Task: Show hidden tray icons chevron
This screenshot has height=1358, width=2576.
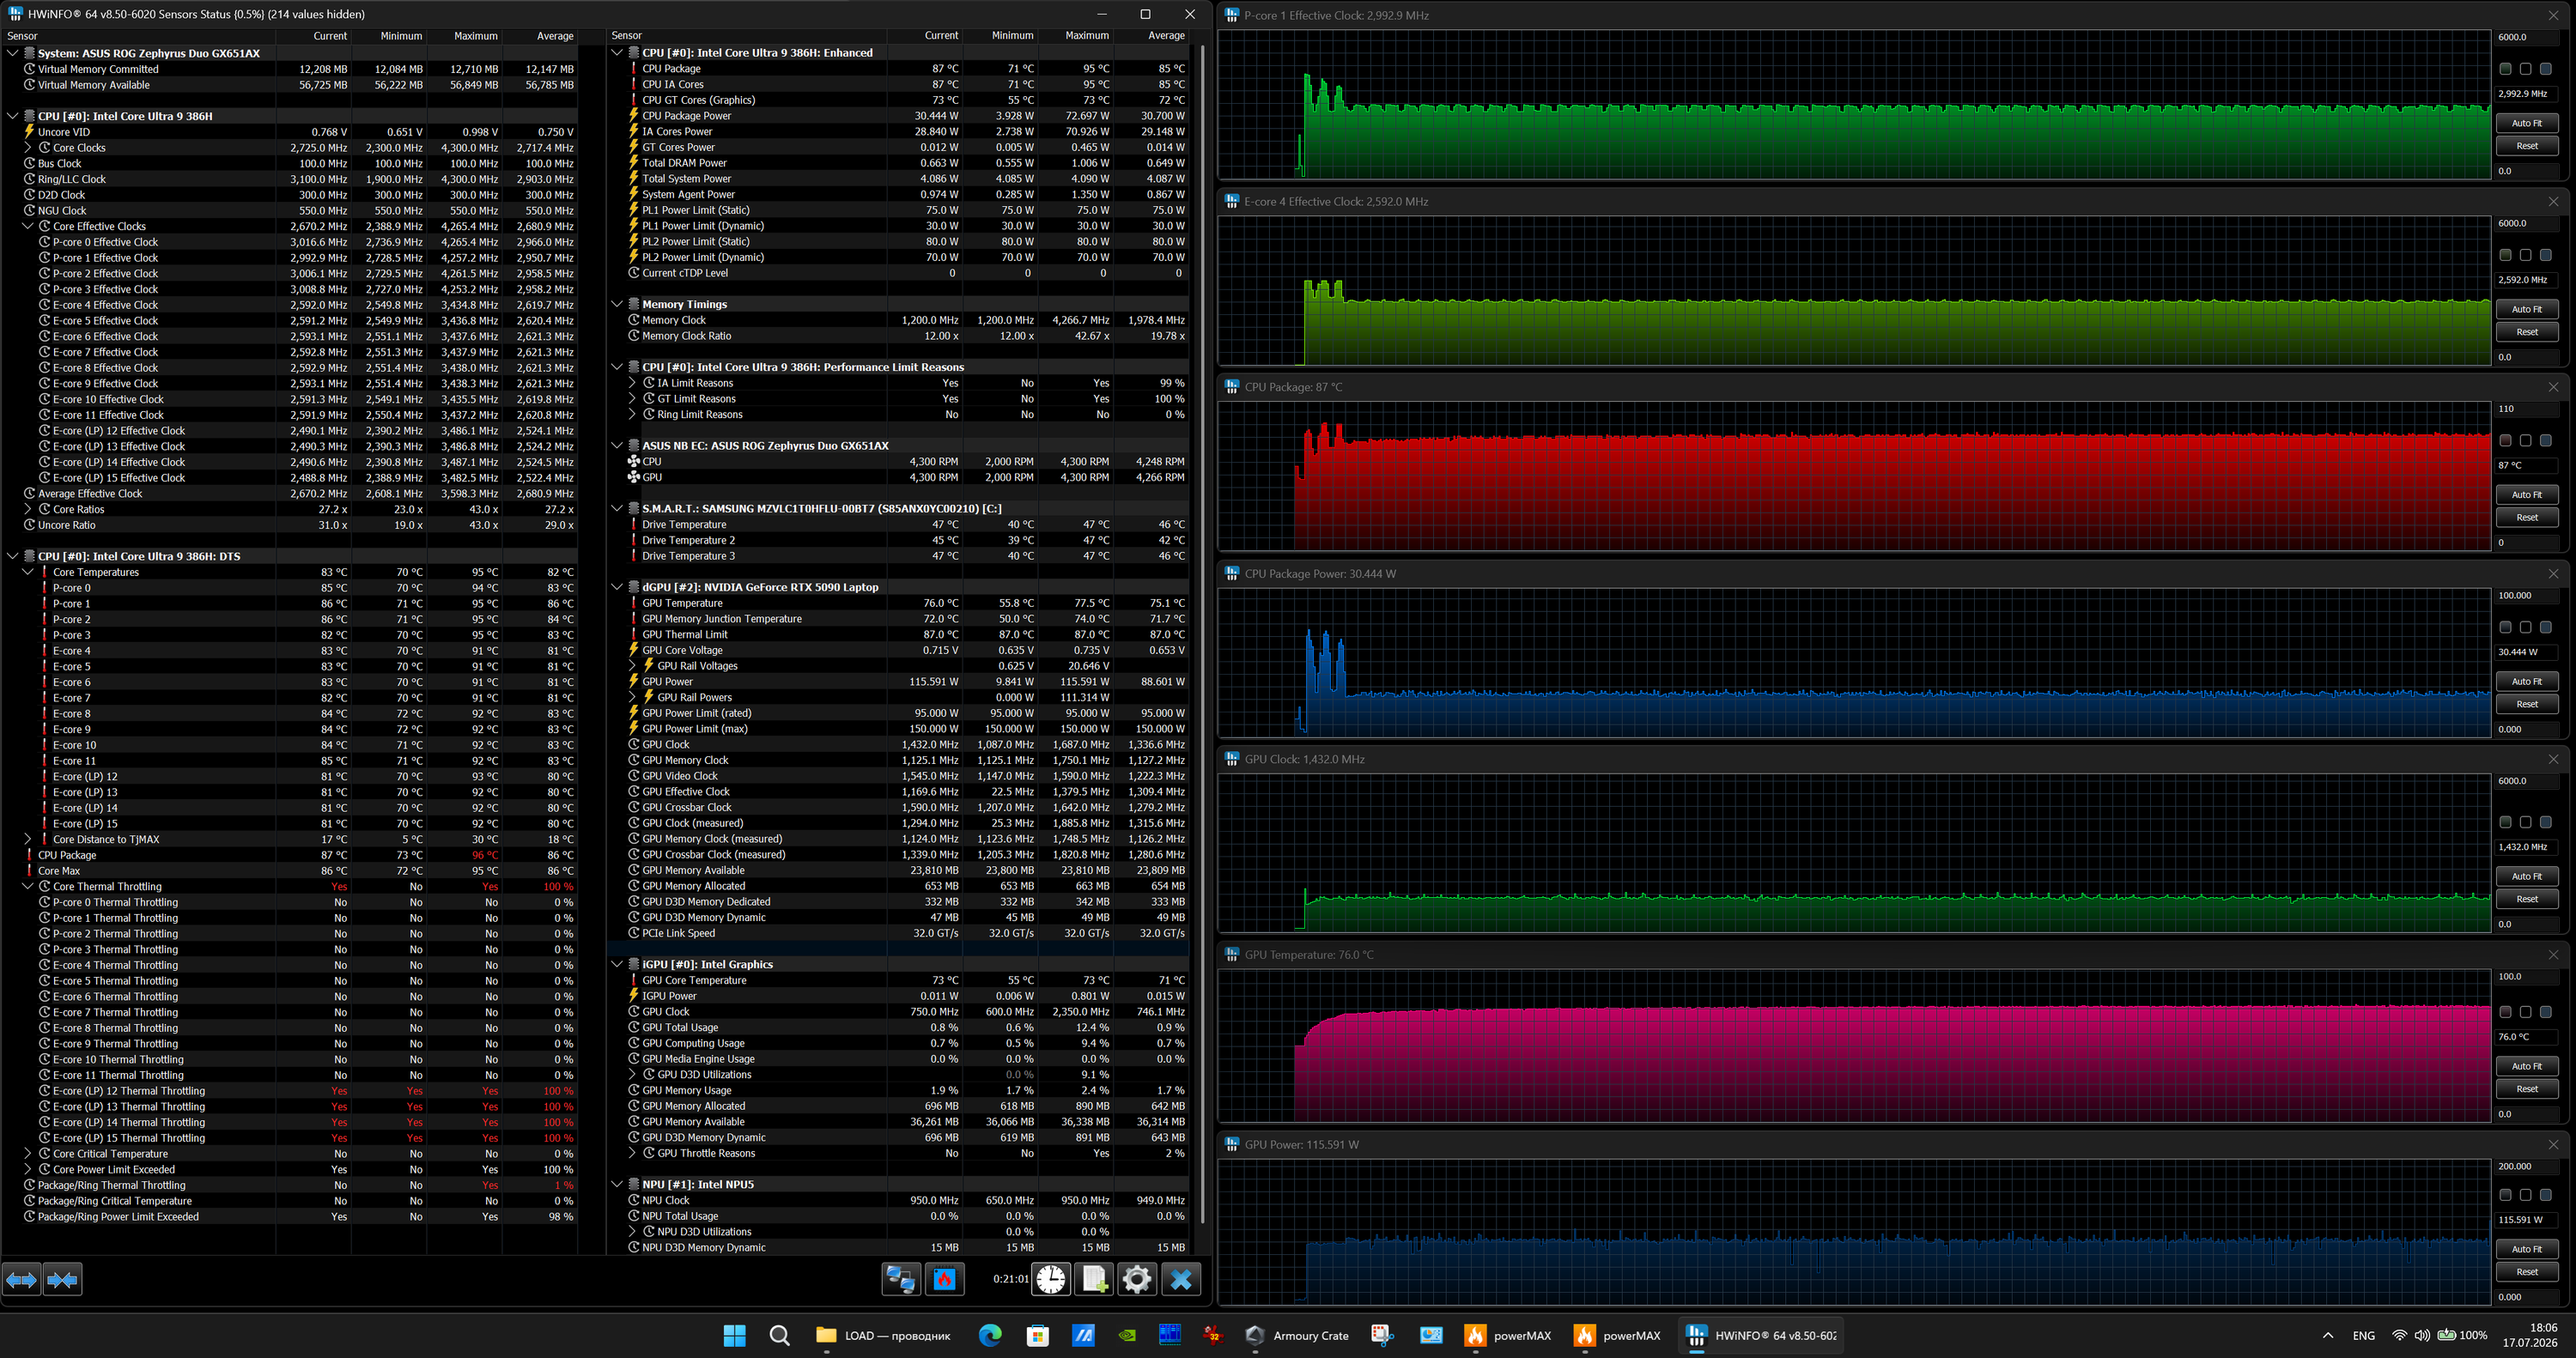Action: click(x=2328, y=1335)
